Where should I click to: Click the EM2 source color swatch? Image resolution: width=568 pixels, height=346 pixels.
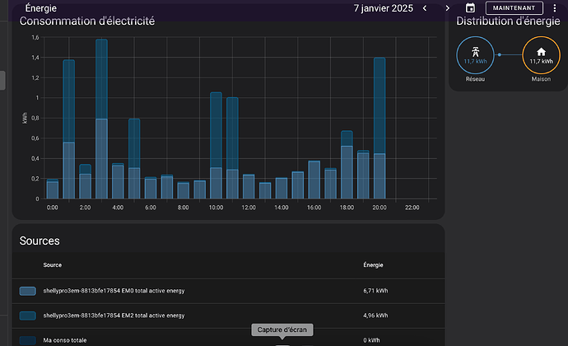(27, 316)
